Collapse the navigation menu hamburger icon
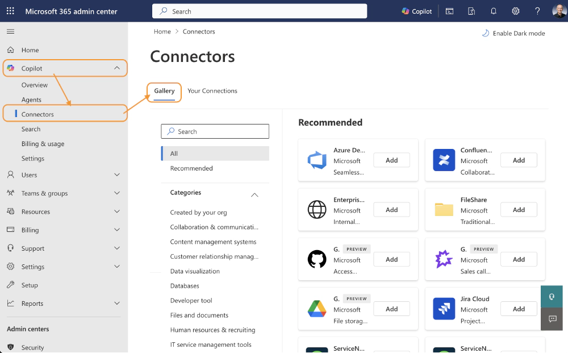Screen dimensions: 568x353 coord(10,31)
